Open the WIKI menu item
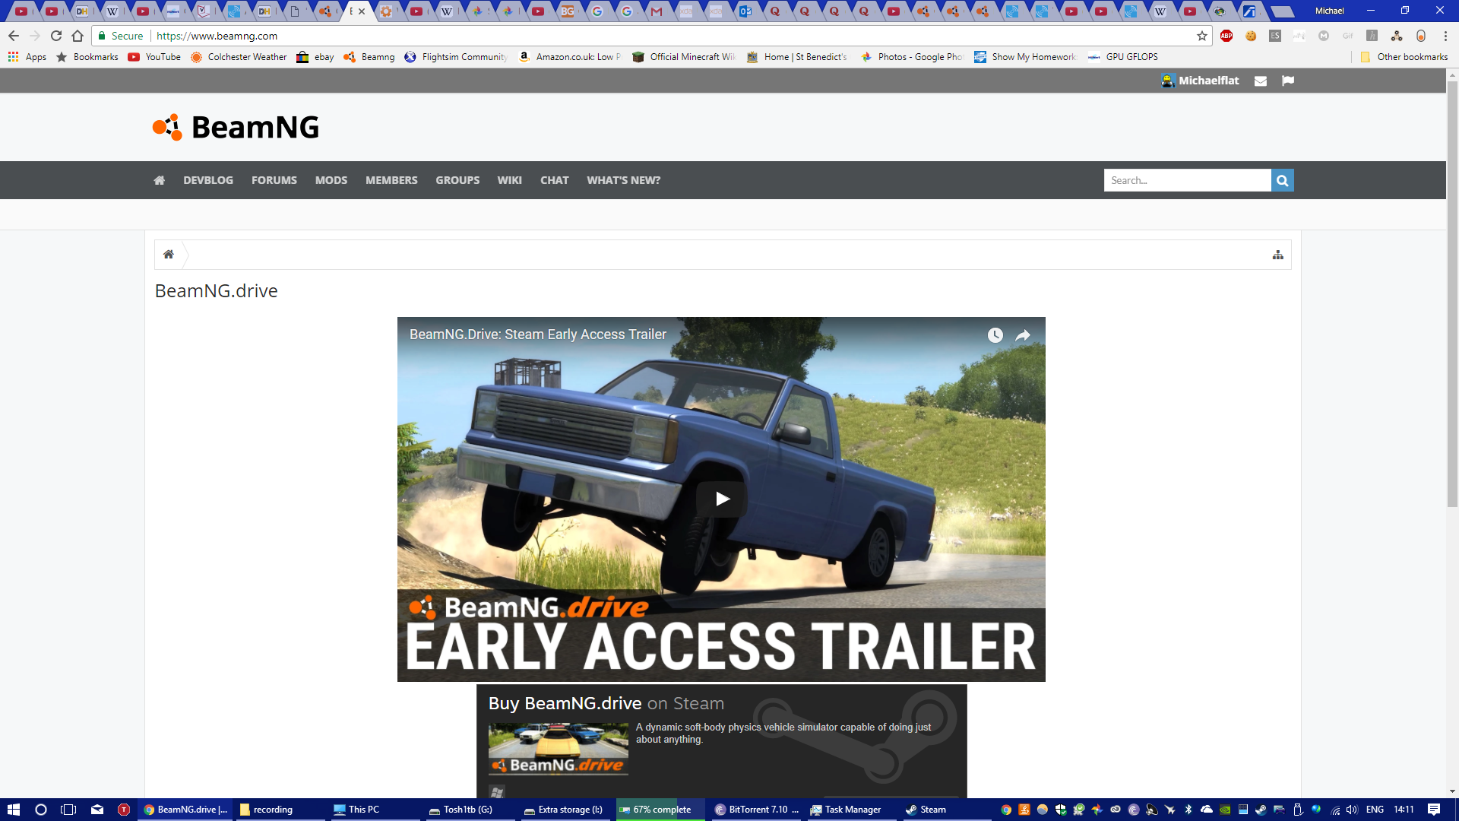Viewport: 1459px width, 821px height. [510, 180]
